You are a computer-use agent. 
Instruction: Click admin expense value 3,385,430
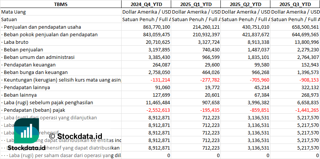[x=158, y=57]
